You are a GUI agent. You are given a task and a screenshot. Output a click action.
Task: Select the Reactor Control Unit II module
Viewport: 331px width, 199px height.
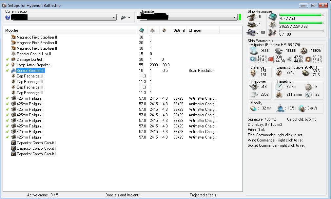point(34,54)
